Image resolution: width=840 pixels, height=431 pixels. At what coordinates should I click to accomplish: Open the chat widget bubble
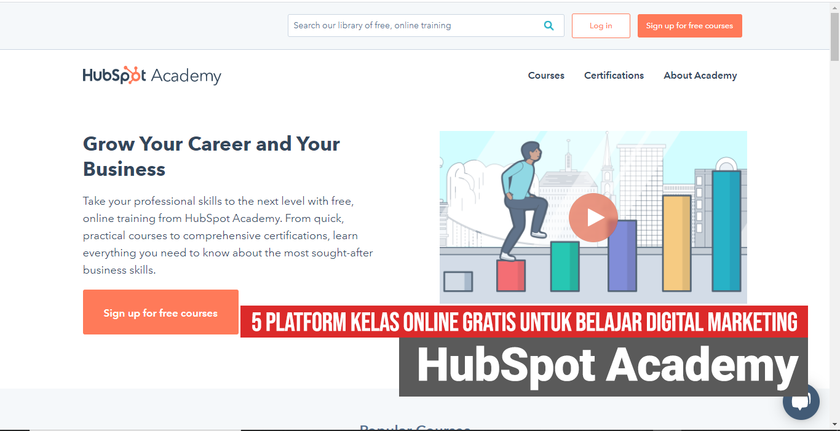(801, 401)
